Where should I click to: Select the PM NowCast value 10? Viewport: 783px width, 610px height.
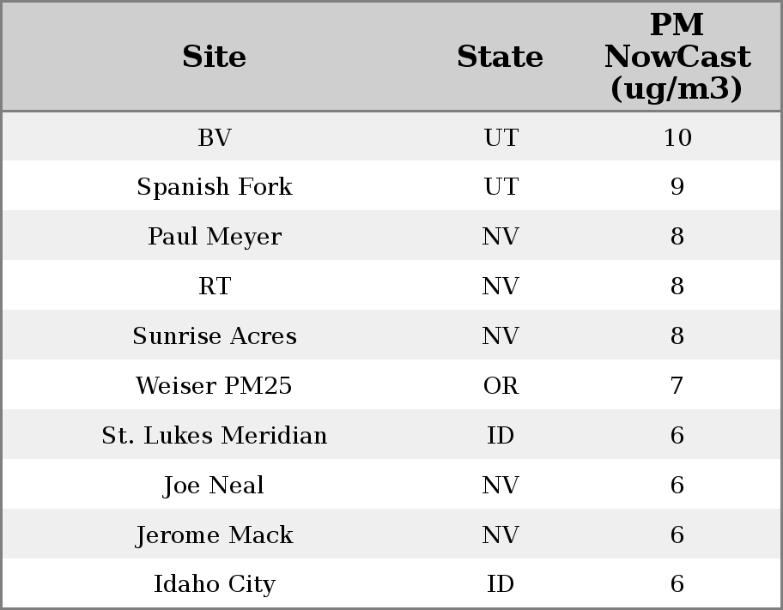pos(677,137)
